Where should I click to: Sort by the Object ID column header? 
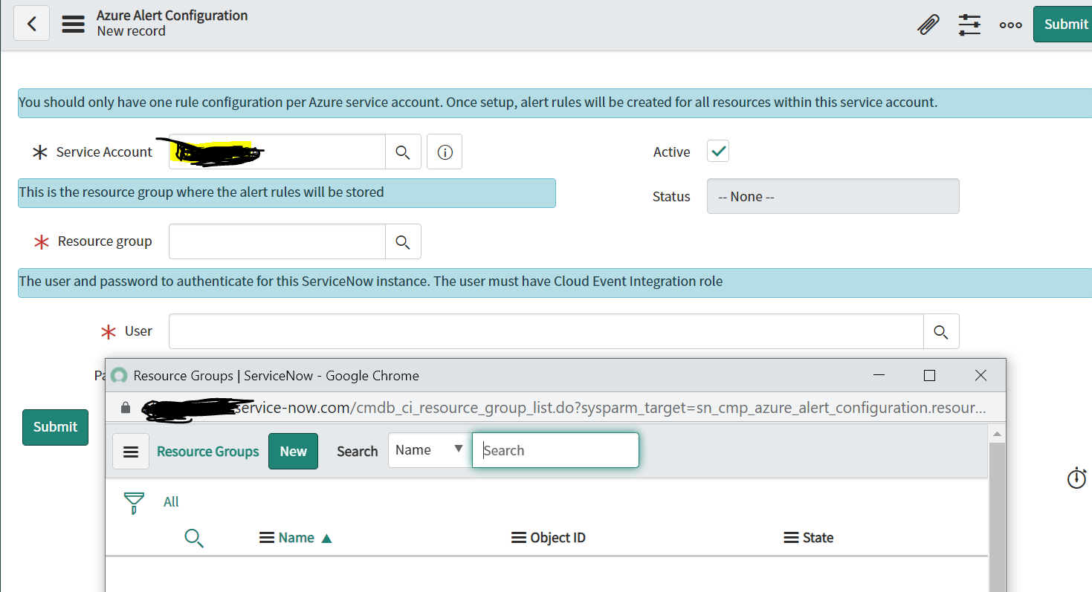[558, 538]
